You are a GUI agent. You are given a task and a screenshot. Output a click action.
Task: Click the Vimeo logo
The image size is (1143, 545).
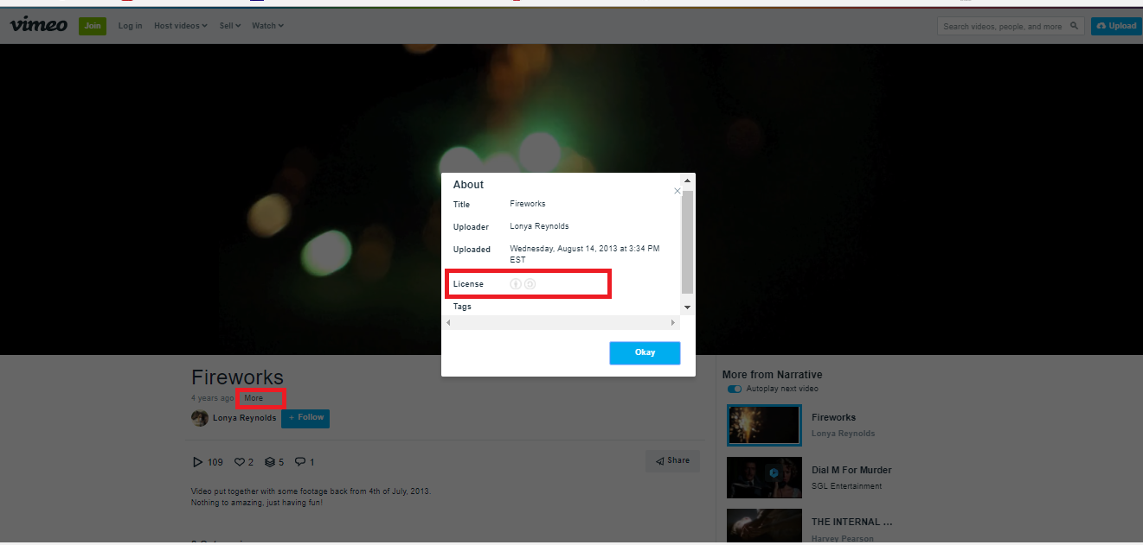(38, 25)
